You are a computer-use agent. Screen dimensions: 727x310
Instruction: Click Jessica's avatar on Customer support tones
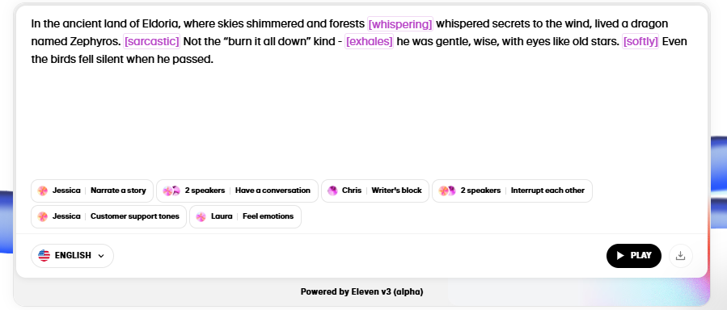(43, 216)
